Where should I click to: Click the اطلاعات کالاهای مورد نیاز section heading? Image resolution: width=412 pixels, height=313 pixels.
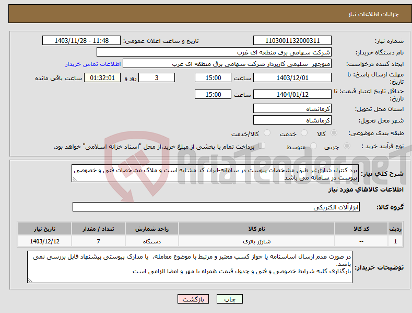[366, 189]
